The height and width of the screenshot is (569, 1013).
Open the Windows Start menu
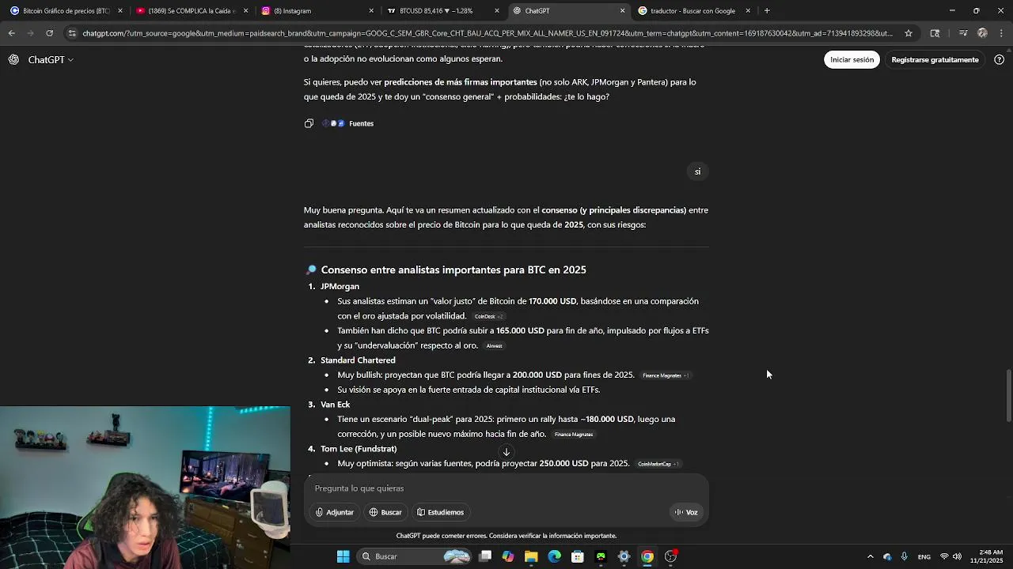tap(343, 556)
